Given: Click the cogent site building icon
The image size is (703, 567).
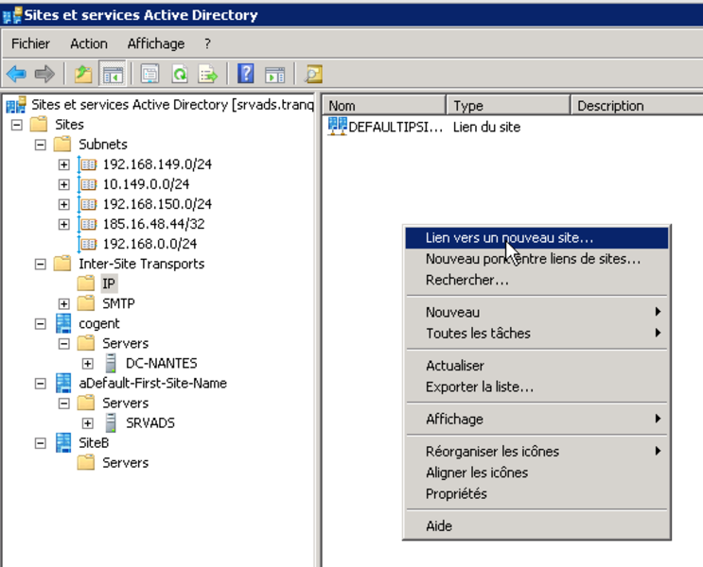Looking at the screenshot, I should click(x=63, y=323).
